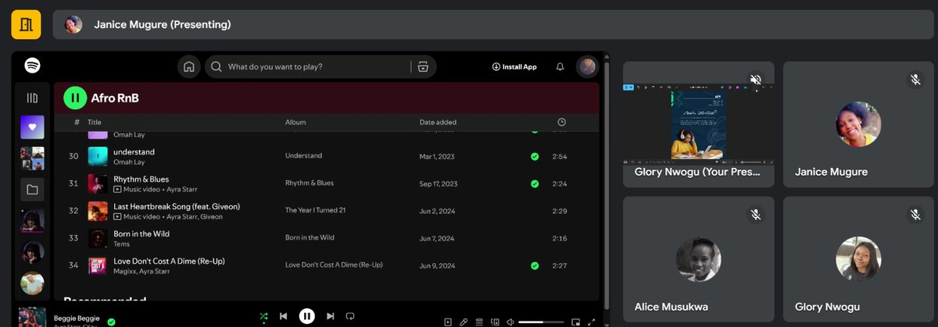Viewport: 938px width, 327px height.
Task: Skip to the previous track
Action: (x=283, y=316)
